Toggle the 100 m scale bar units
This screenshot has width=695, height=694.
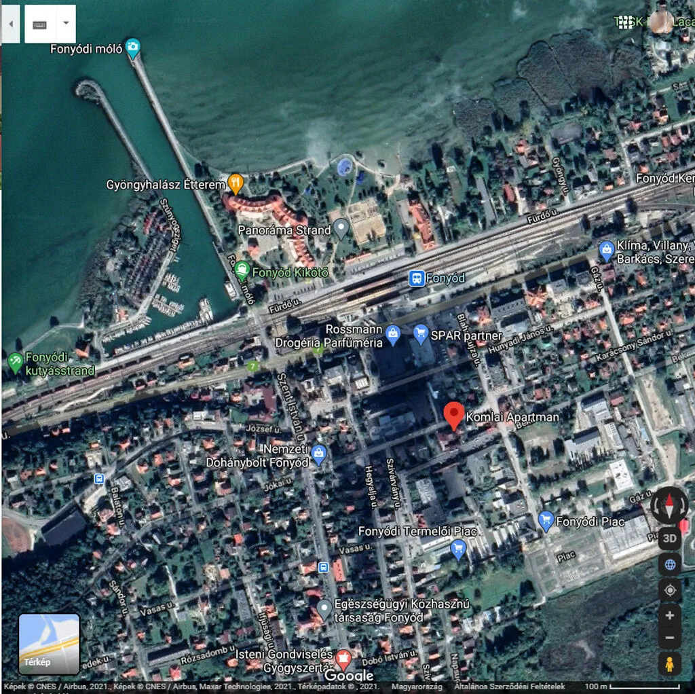[632, 687]
